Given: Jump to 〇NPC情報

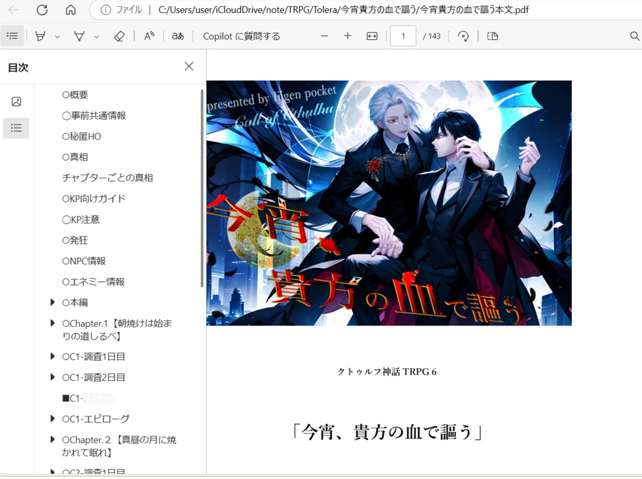Looking at the screenshot, I should pyautogui.click(x=84, y=261).
